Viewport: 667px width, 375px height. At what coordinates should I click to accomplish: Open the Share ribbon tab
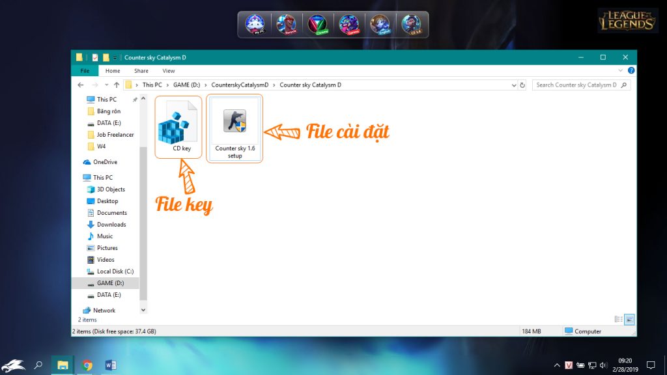click(x=141, y=70)
